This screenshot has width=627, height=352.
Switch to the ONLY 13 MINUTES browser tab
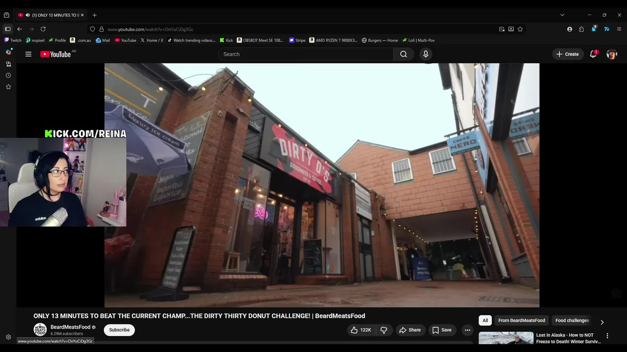[50, 15]
